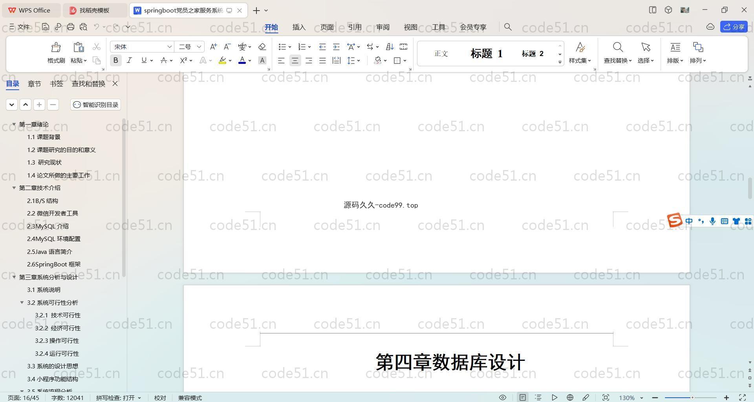Switch to page layout view mode

click(522, 397)
